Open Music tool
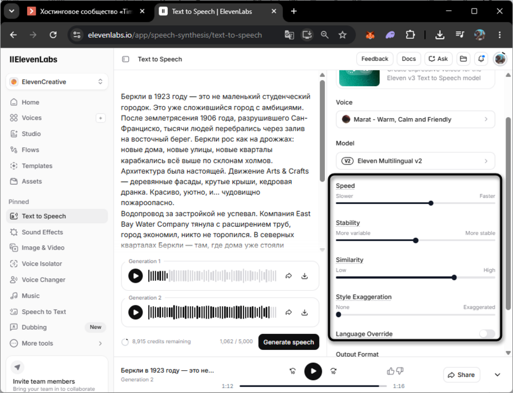The image size is (513, 393). click(57, 296)
